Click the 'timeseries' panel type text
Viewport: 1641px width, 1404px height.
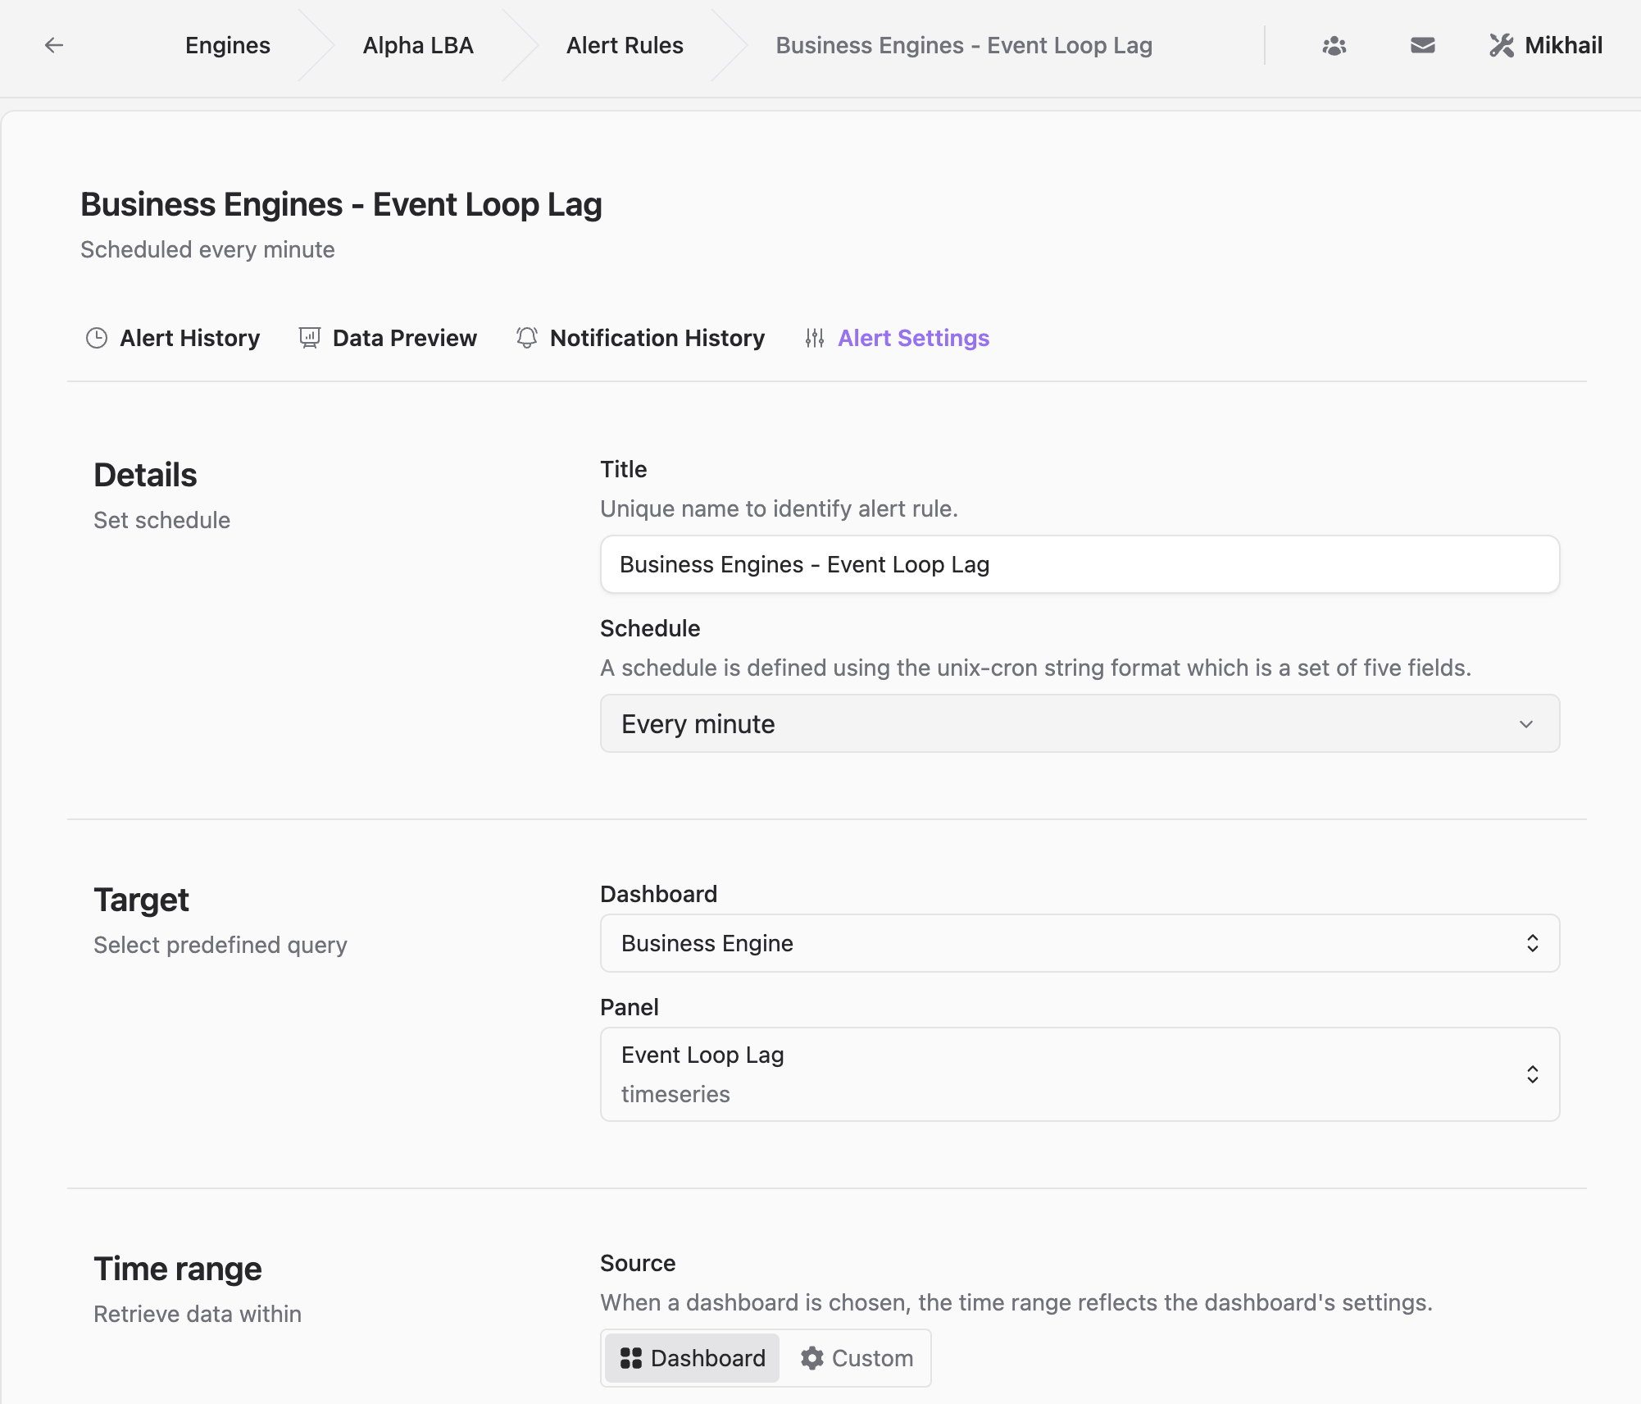point(675,1094)
